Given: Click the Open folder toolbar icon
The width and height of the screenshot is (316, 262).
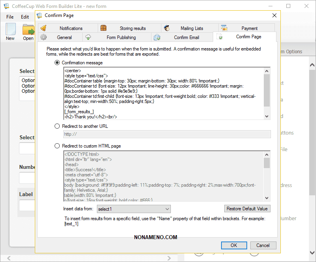Looking at the screenshot, I should (x=28, y=30).
